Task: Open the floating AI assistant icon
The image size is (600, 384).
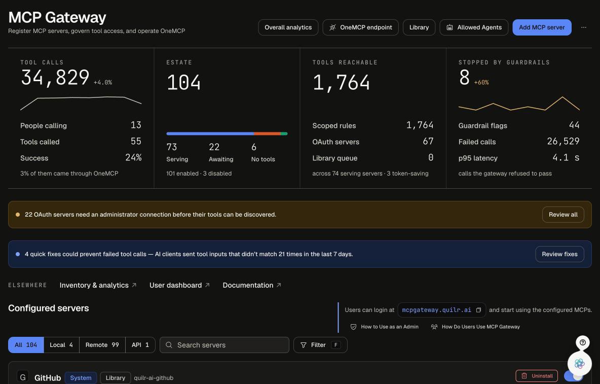Action: [579, 363]
